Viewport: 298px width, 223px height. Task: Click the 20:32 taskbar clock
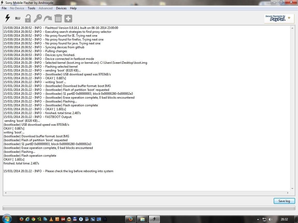(x=284, y=219)
